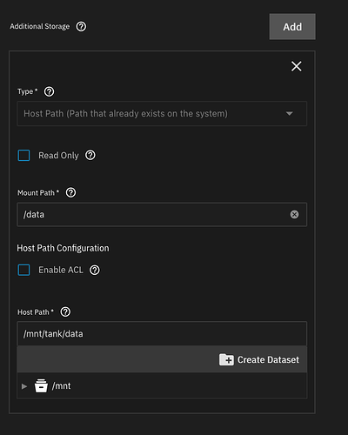Open the Enable ACL help icon
348x435 pixels.
tap(95, 270)
